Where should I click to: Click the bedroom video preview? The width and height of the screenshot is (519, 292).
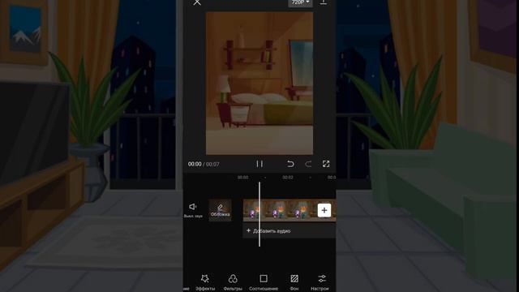point(259,84)
